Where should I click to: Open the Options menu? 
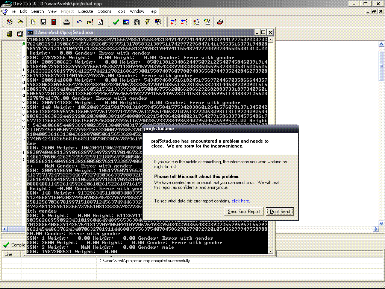(104, 11)
